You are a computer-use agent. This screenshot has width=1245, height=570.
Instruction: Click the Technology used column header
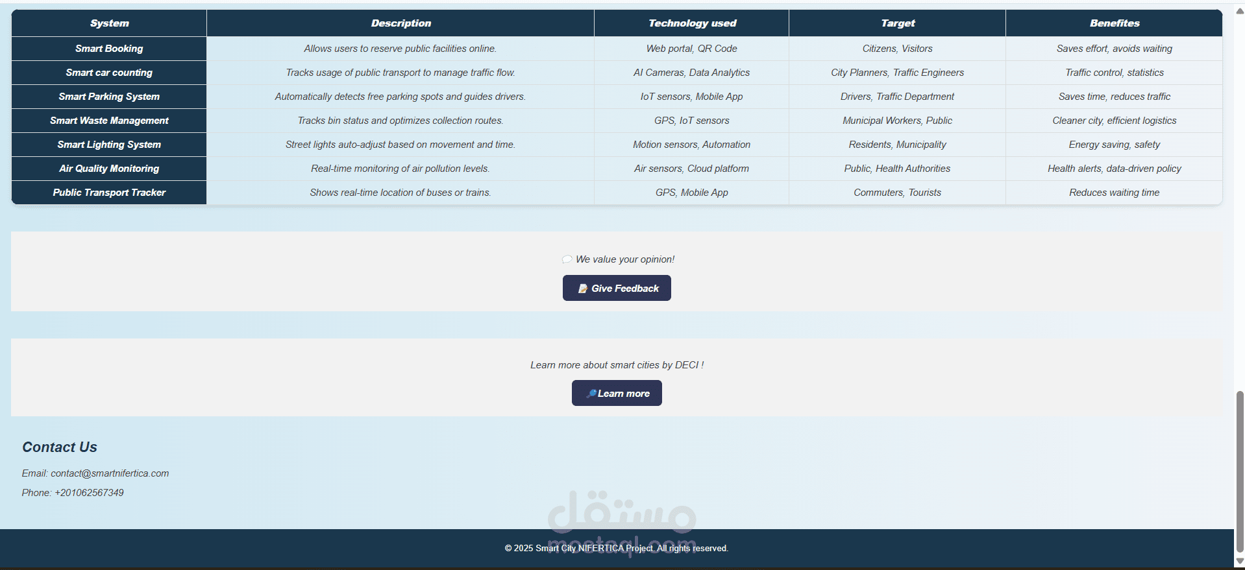(x=692, y=23)
